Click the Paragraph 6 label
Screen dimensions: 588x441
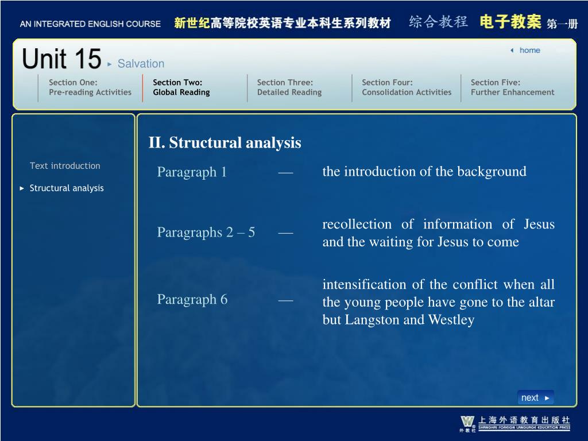coord(192,299)
